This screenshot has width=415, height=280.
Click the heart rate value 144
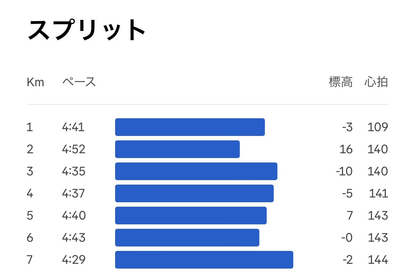point(378,260)
